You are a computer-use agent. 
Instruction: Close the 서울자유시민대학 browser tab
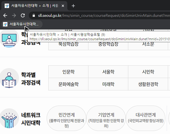point(63,6)
